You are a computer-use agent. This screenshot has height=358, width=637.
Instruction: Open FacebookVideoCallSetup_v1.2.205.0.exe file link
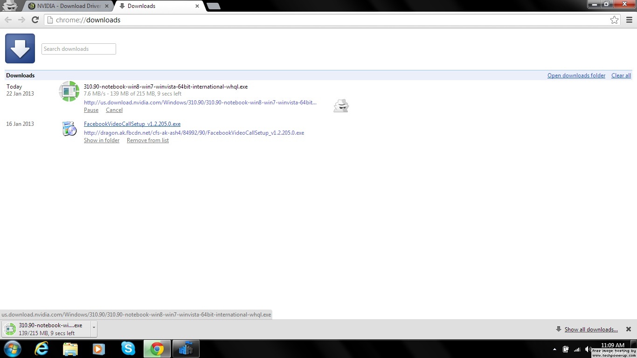(x=132, y=124)
